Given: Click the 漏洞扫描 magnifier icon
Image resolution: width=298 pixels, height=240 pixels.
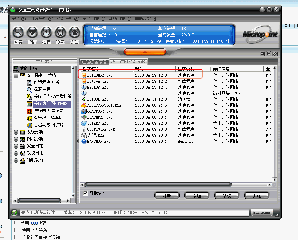Looking at the screenshot, I should (30, 90).
